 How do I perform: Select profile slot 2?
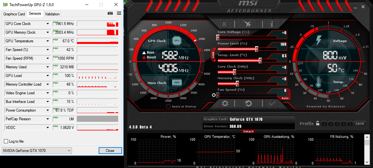(331, 123)
